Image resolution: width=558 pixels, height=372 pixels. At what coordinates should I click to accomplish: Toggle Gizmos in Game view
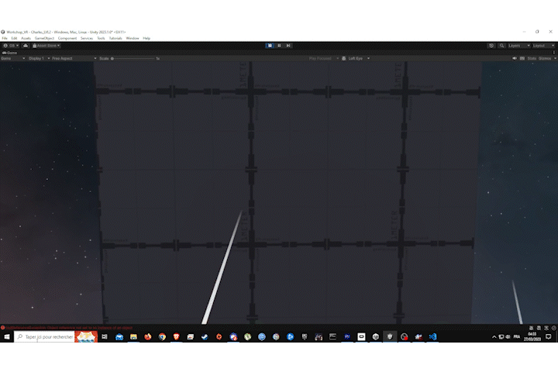pos(545,58)
